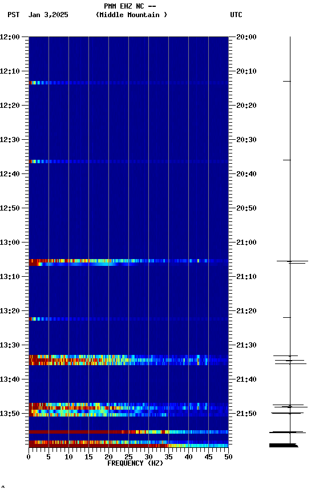Click the PST time label '13:00'
The height and width of the screenshot is (493, 315).
click(10, 243)
